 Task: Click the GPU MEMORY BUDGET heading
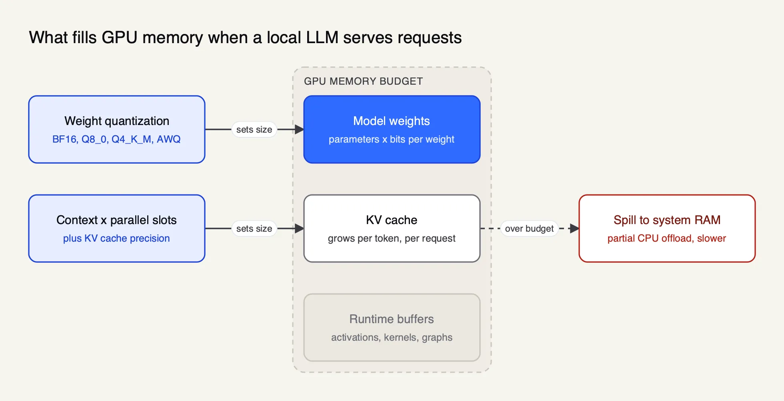click(x=363, y=81)
